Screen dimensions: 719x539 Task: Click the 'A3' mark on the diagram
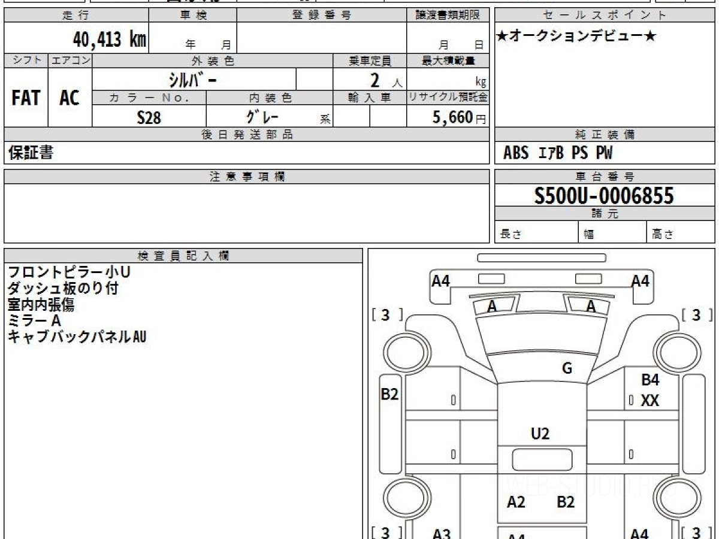pyautogui.click(x=442, y=533)
